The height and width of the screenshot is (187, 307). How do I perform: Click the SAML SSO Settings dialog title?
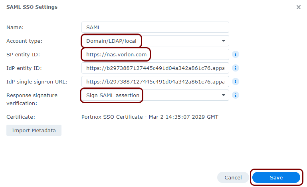coord(32,7)
